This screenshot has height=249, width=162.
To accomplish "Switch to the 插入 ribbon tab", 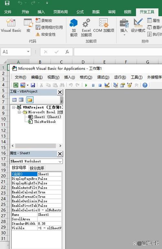I will point(41,12).
